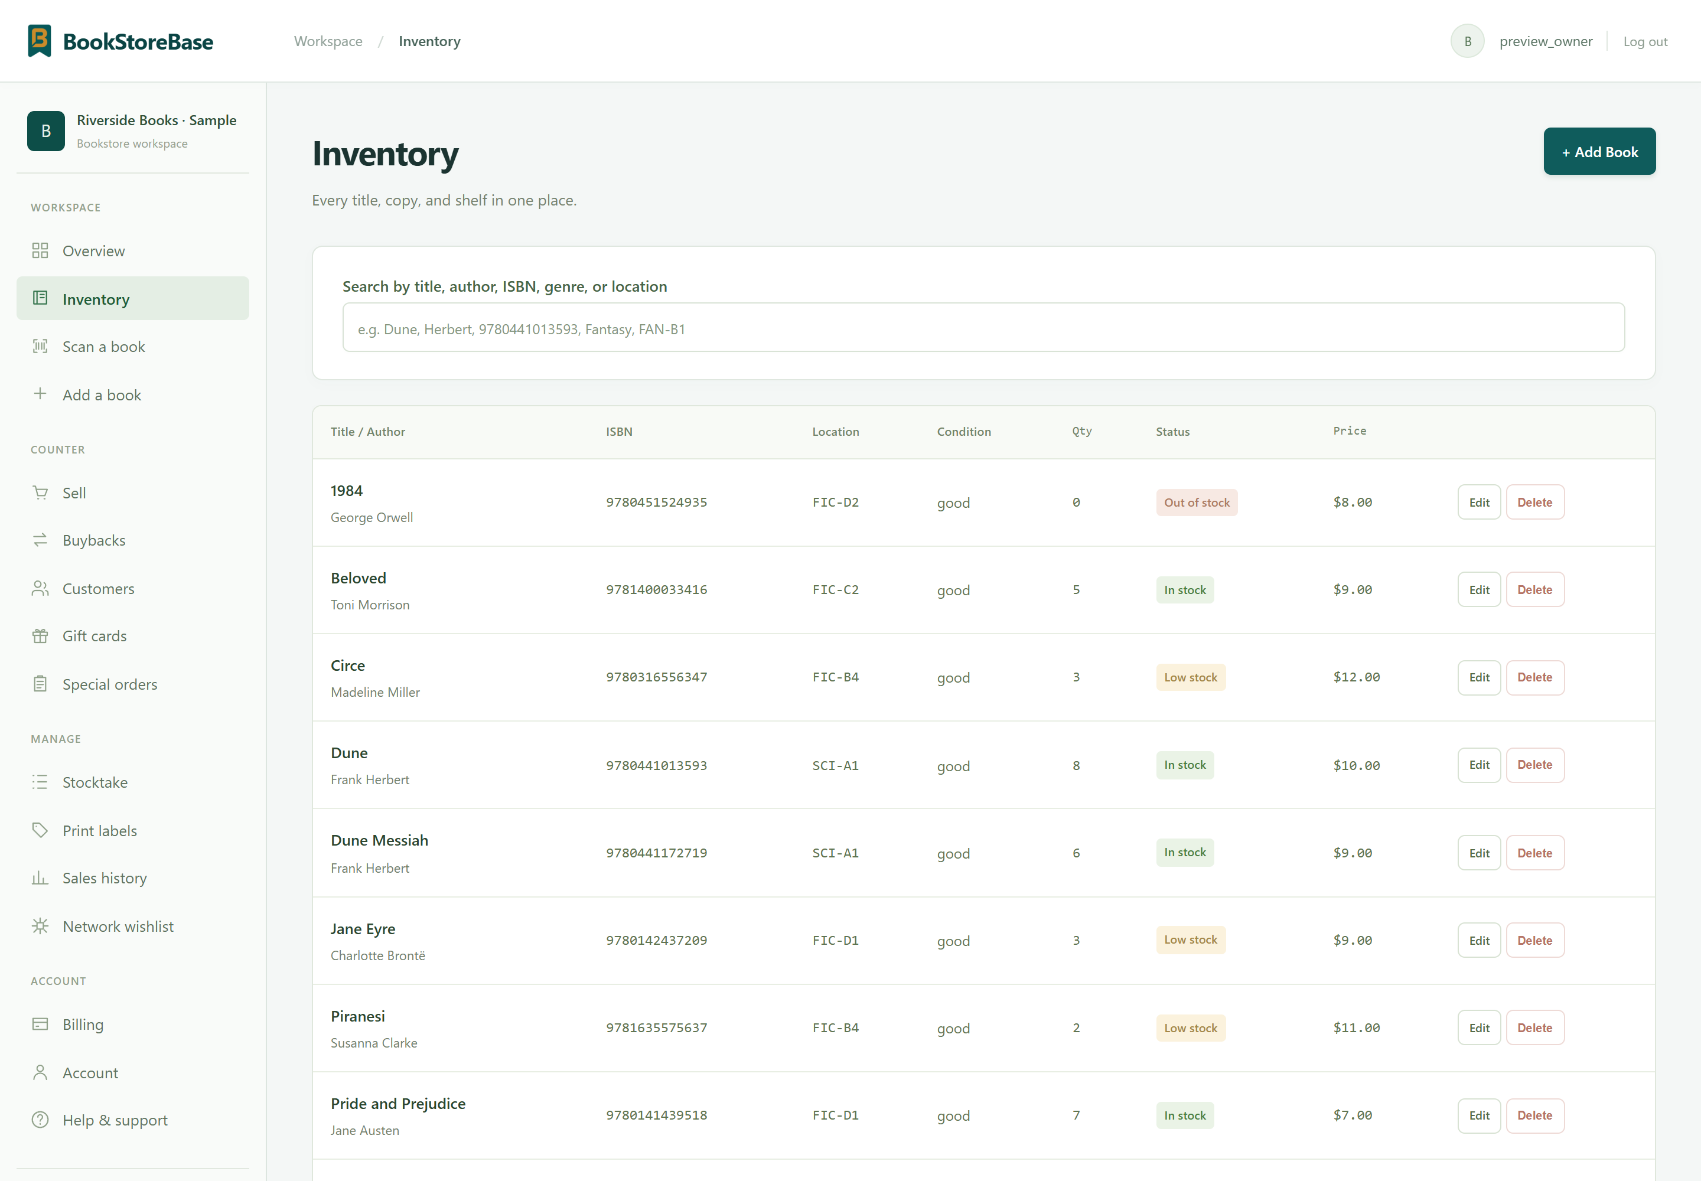This screenshot has height=1181, width=1701.
Task: Click the Account person icon
Action: (x=40, y=1072)
